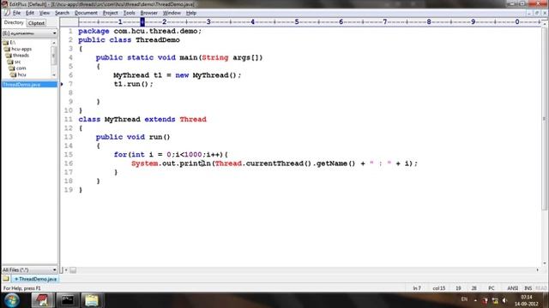This screenshot has width=549, height=308.
Task: Open the Tools menu
Action: tap(129, 13)
